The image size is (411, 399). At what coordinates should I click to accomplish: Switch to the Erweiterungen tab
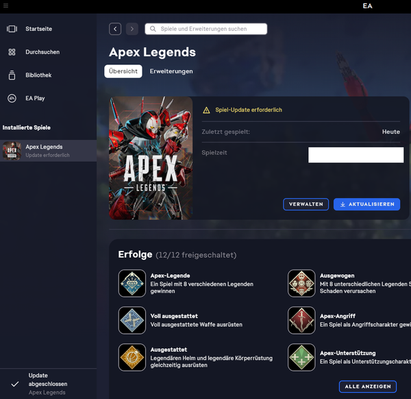tap(171, 71)
